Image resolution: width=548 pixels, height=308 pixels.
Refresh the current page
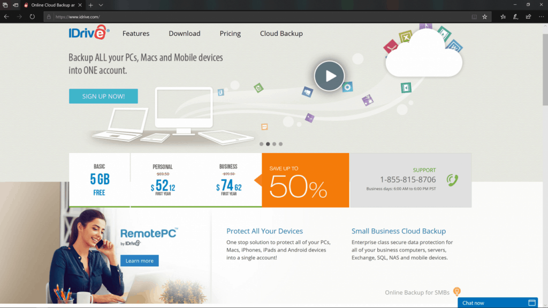(x=32, y=17)
